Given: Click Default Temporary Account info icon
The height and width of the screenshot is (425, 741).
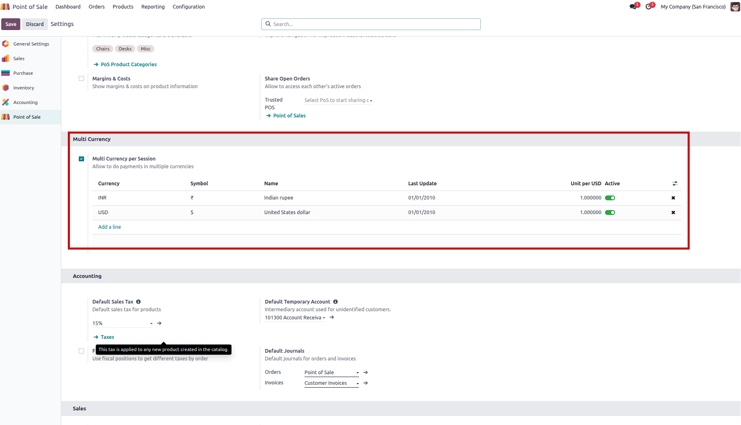Looking at the screenshot, I should click(x=335, y=302).
